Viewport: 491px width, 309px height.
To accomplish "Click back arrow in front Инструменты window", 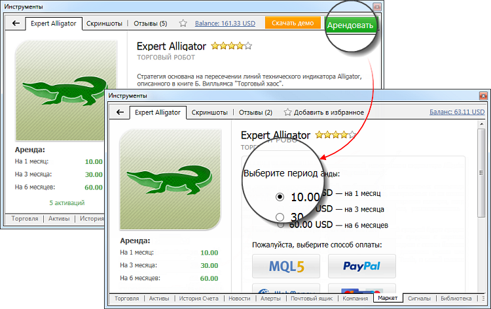I will tap(120, 112).
